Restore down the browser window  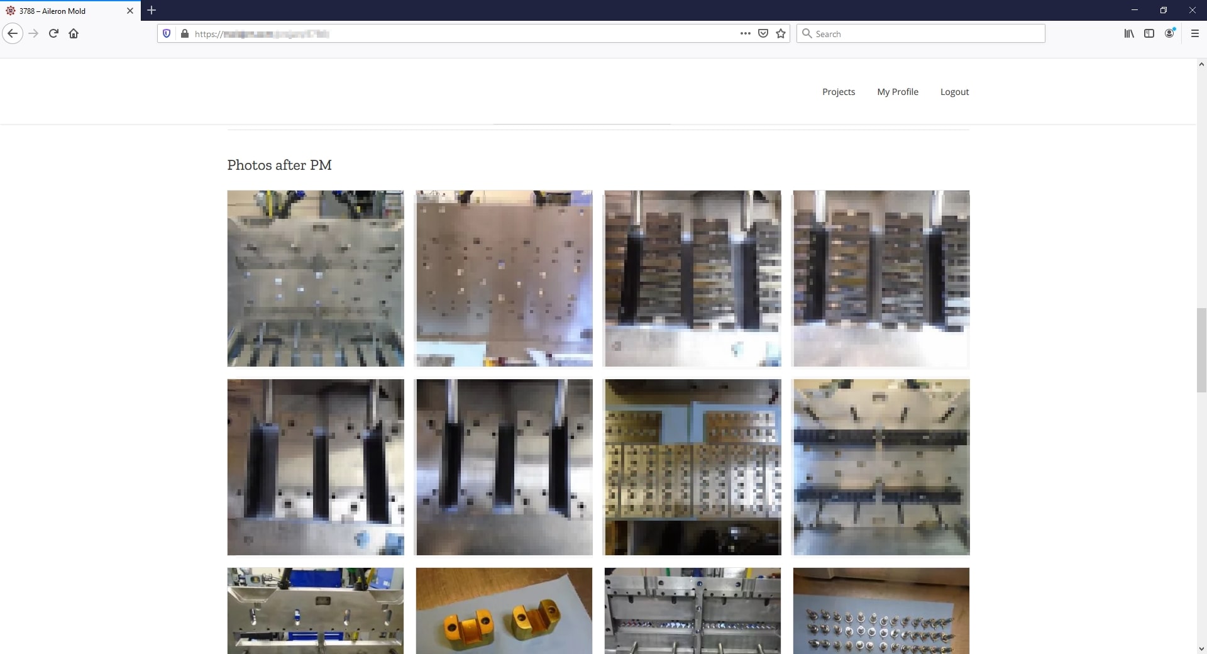pos(1164,10)
